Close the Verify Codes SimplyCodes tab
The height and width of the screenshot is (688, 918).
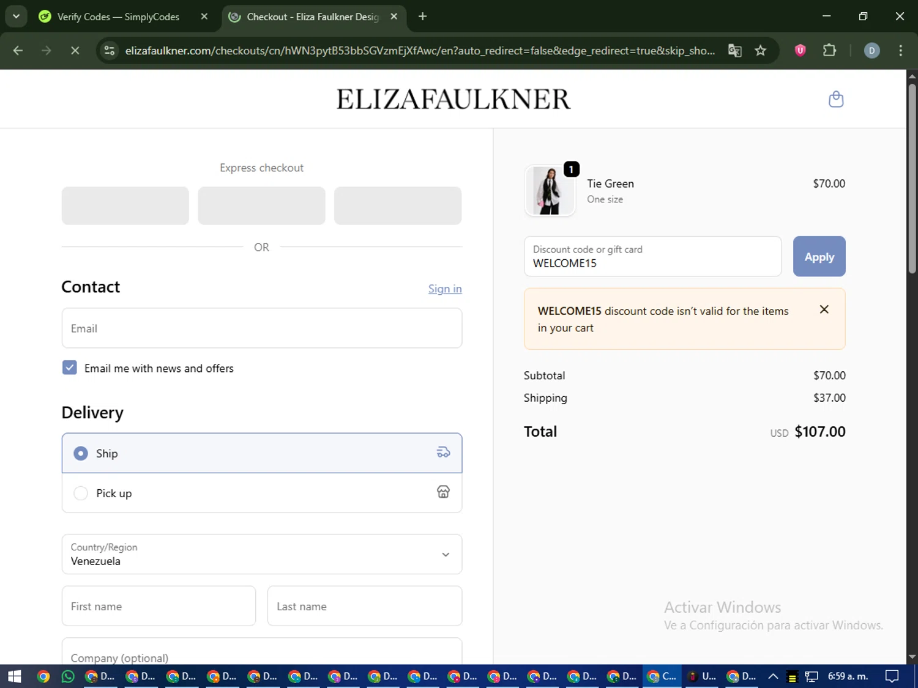pyautogui.click(x=204, y=17)
